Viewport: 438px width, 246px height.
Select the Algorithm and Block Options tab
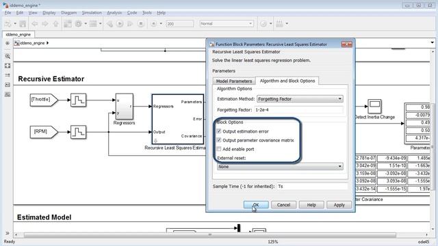click(287, 81)
